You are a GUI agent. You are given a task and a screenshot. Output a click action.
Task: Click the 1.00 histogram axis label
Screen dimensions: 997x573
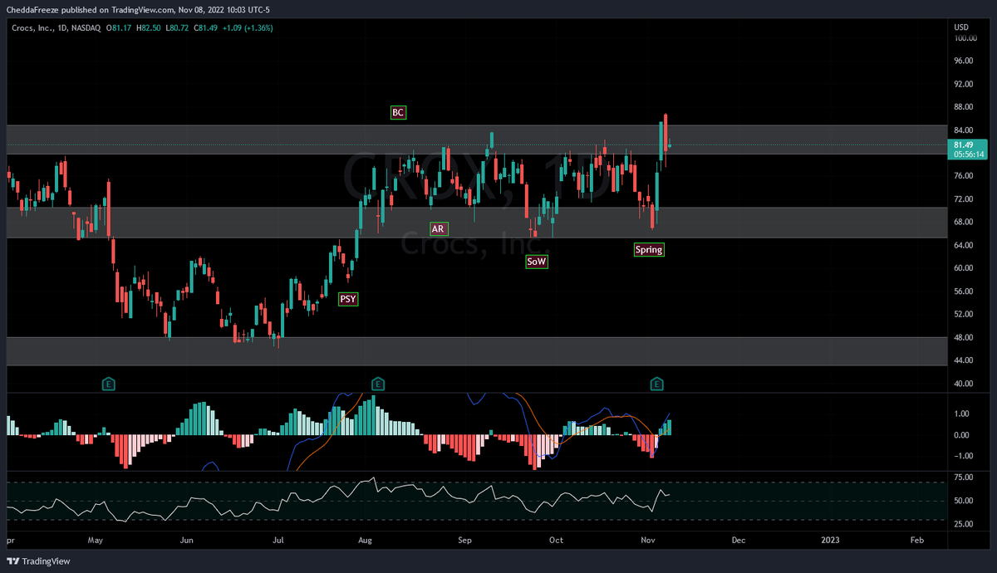point(962,414)
